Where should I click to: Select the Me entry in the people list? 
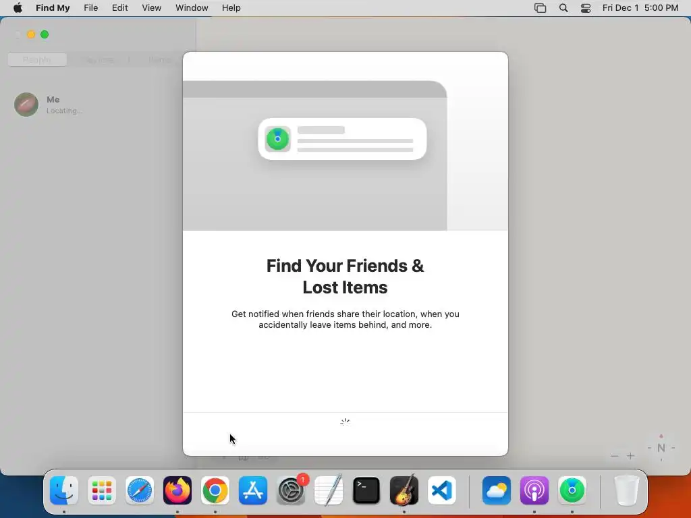click(x=98, y=105)
